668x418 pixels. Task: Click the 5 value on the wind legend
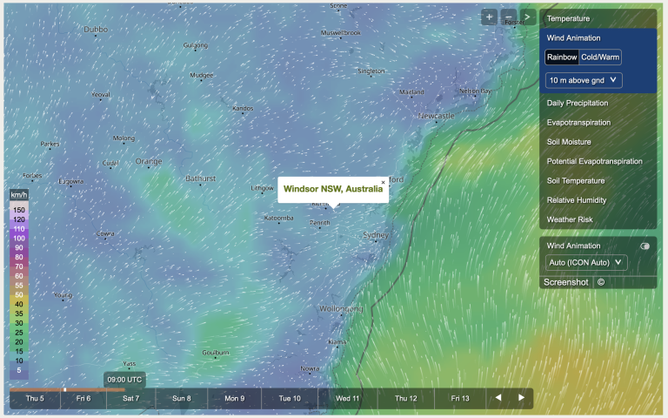click(19, 370)
